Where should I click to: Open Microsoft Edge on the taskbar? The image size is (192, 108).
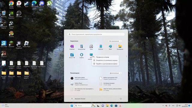112,106
